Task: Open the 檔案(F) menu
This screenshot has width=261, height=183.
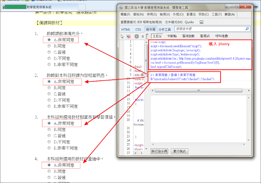Action: pyautogui.click(x=125, y=14)
